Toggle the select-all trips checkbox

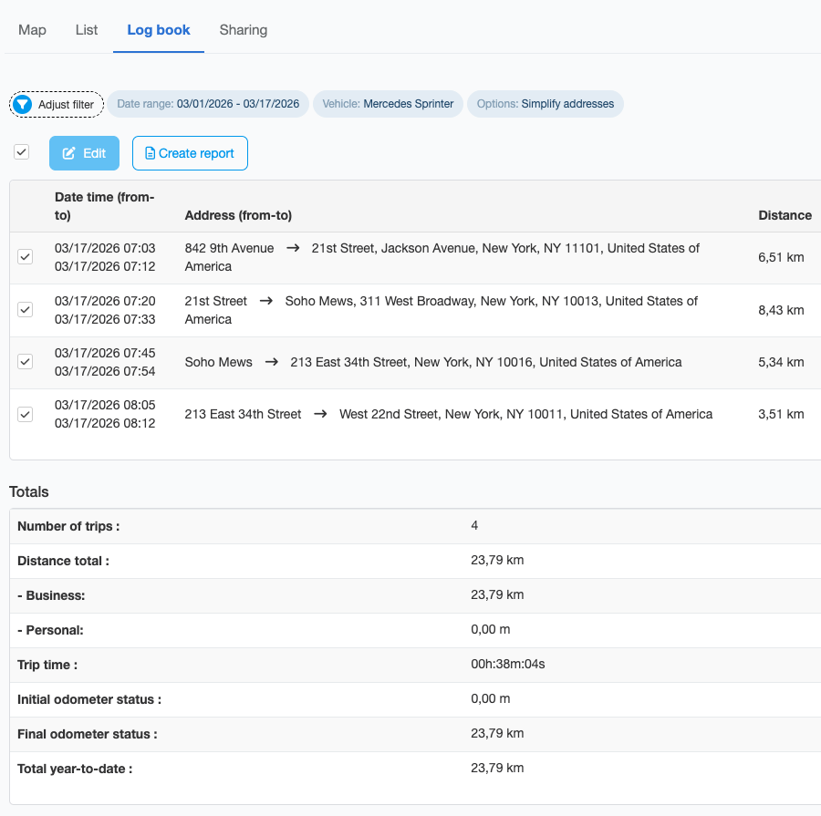pyautogui.click(x=22, y=152)
